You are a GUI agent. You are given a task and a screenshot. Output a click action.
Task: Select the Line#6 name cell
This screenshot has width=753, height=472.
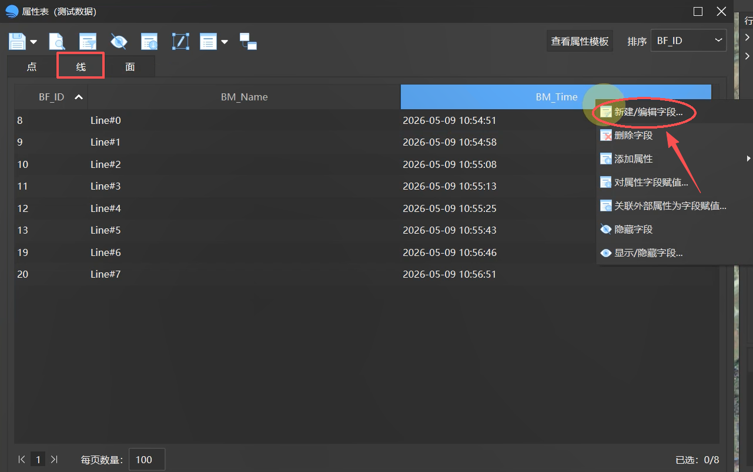(244, 252)
